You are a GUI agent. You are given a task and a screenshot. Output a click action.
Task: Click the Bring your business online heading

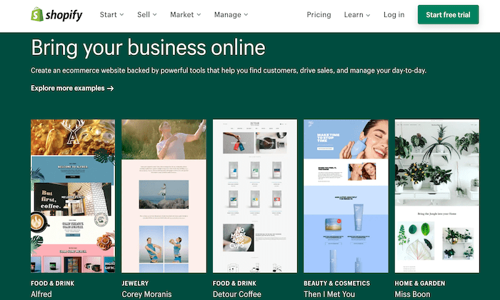tap(149, 48)
